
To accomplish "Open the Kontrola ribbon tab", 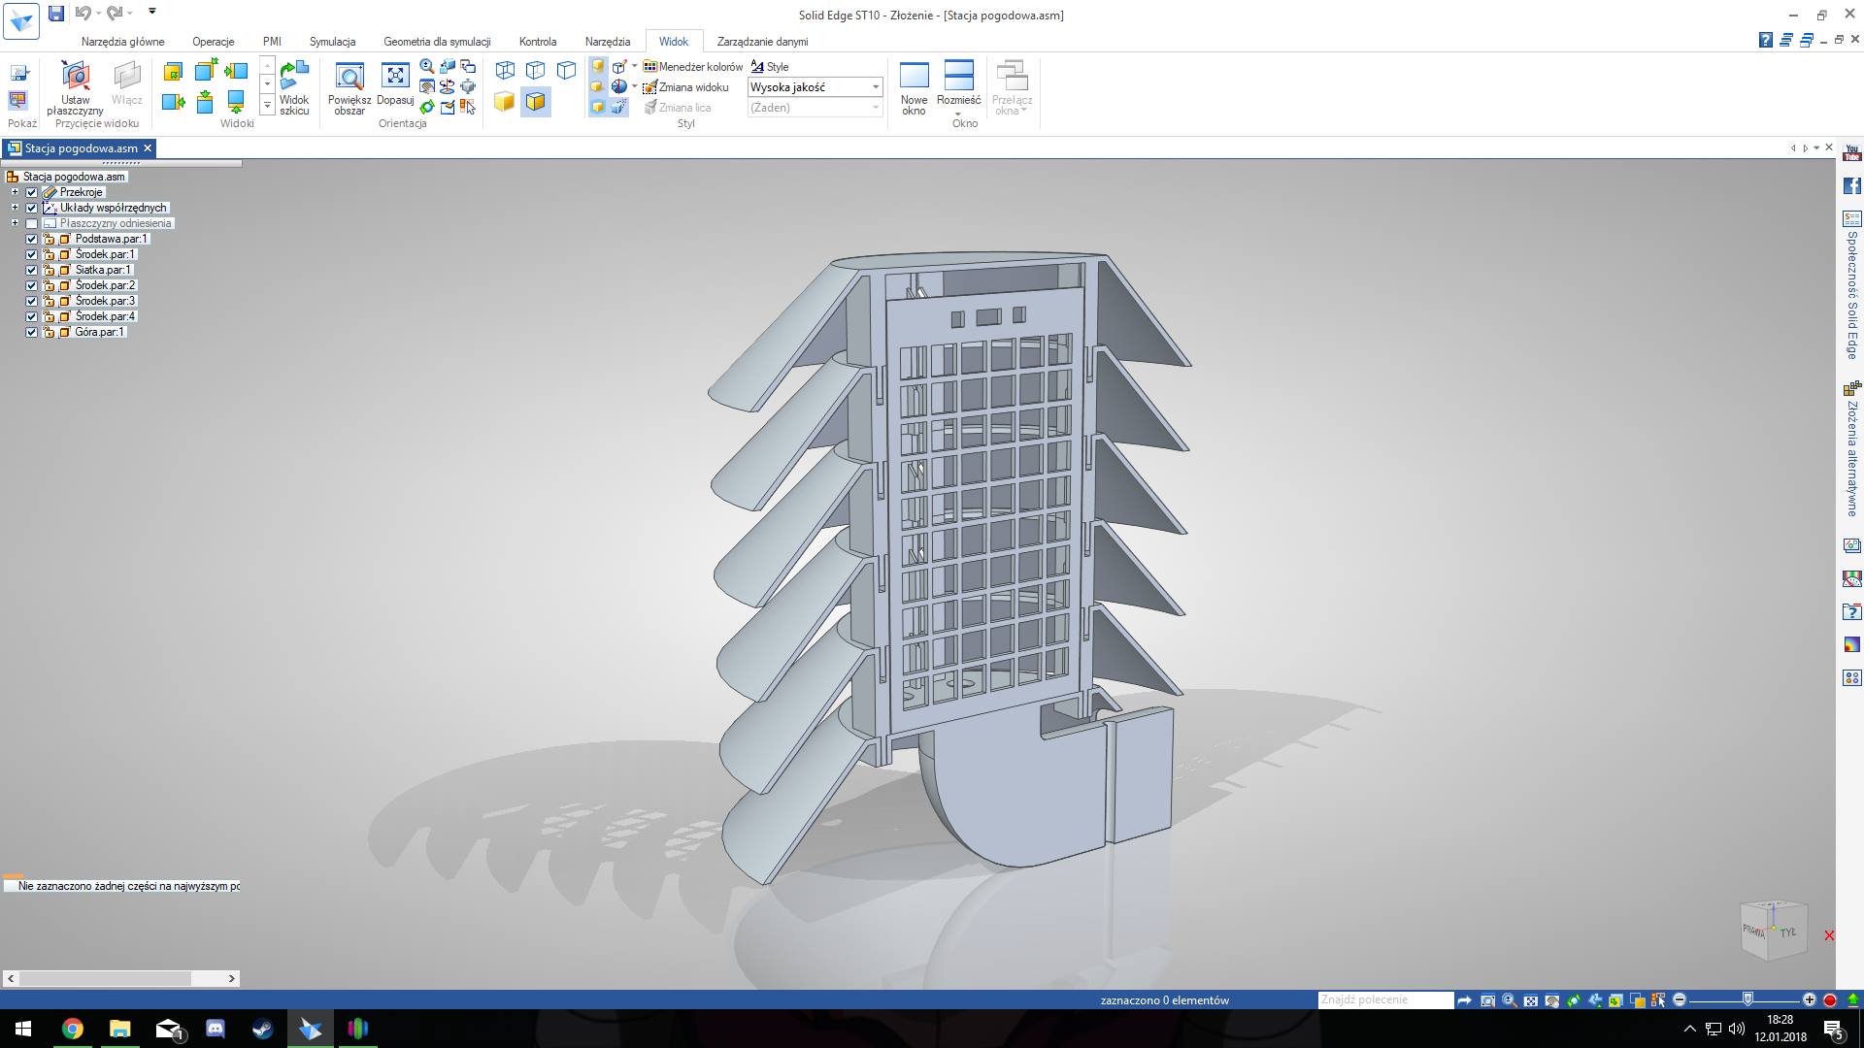I will click(538, 42).
